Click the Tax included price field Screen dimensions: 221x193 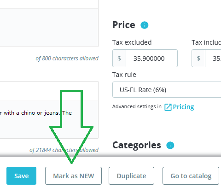click(213, 58)
